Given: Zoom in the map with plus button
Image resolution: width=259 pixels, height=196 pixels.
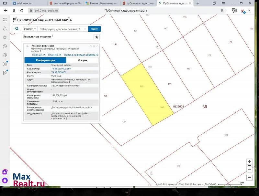Looking at the screenshot, I should click(x=249, y=162).
